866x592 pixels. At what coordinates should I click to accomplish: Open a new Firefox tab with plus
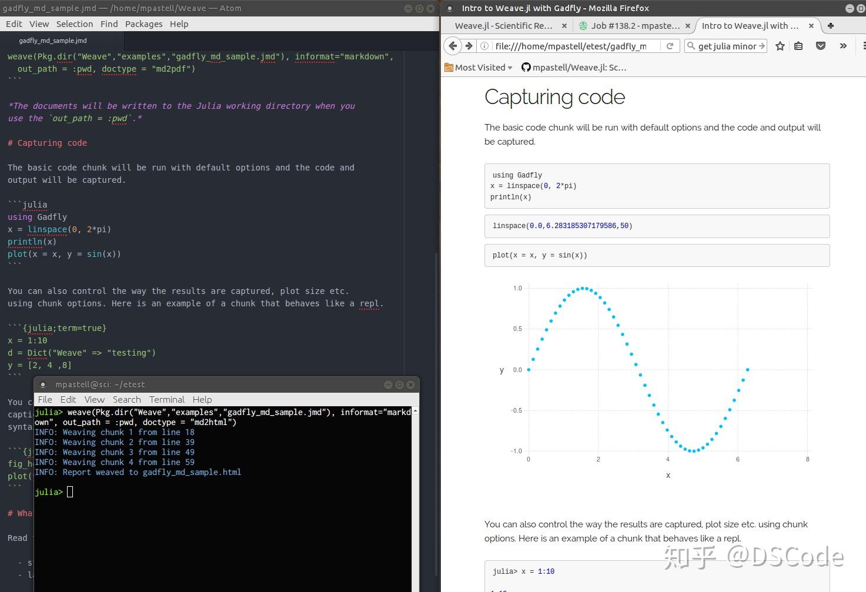click(x=831, y=26)
